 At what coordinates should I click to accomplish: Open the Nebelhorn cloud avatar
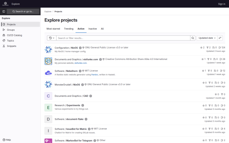point(48,73)
